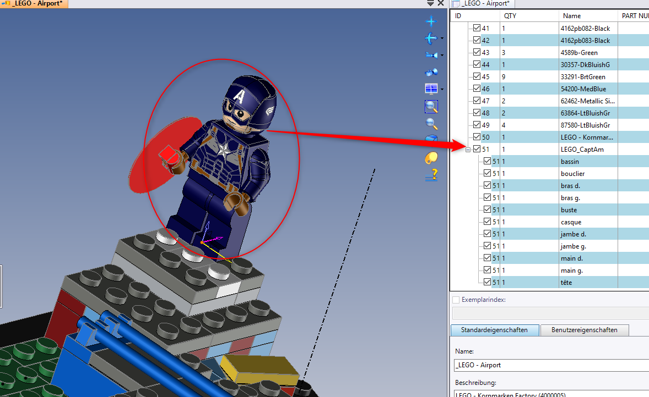Sort by the QTY column header
This screenshot has width=649, height=397.
(x=529, y=16)
